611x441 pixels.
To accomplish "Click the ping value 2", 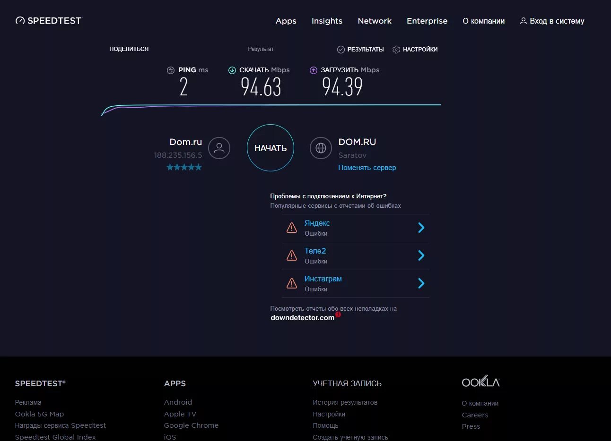I will tap(183, 87).
